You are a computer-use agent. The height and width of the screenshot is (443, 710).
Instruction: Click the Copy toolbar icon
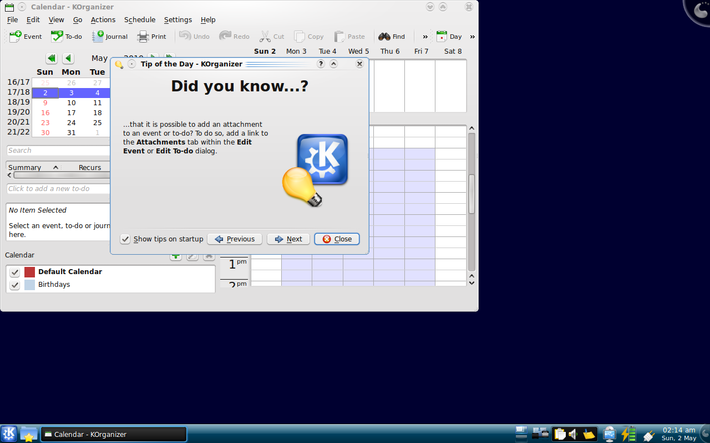tap(300, 37)
